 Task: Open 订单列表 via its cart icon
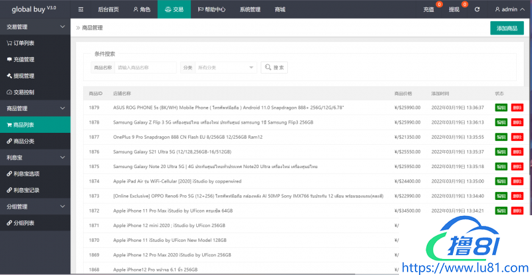[x=9, y=43]
